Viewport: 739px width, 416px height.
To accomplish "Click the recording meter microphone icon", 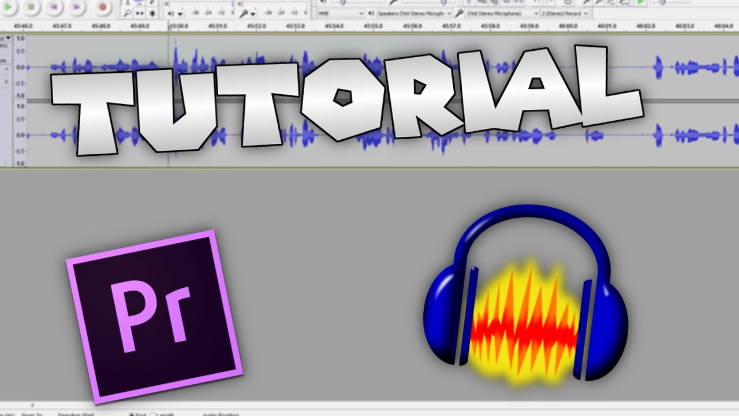I will click(x=245, y=13).
